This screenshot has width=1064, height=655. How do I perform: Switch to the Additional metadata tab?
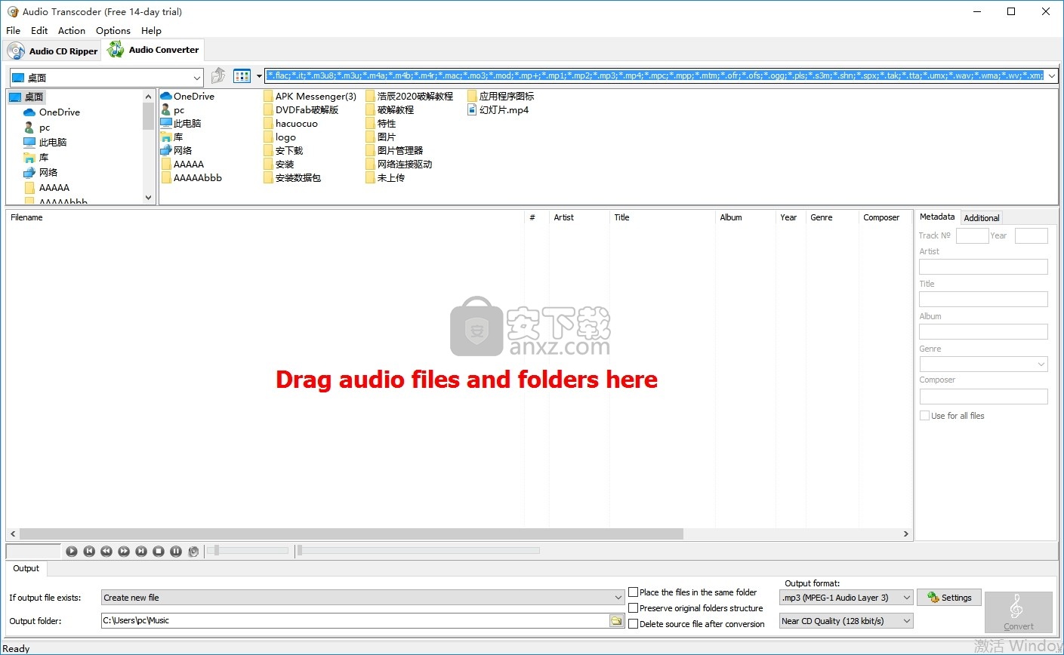coord(982,218)
